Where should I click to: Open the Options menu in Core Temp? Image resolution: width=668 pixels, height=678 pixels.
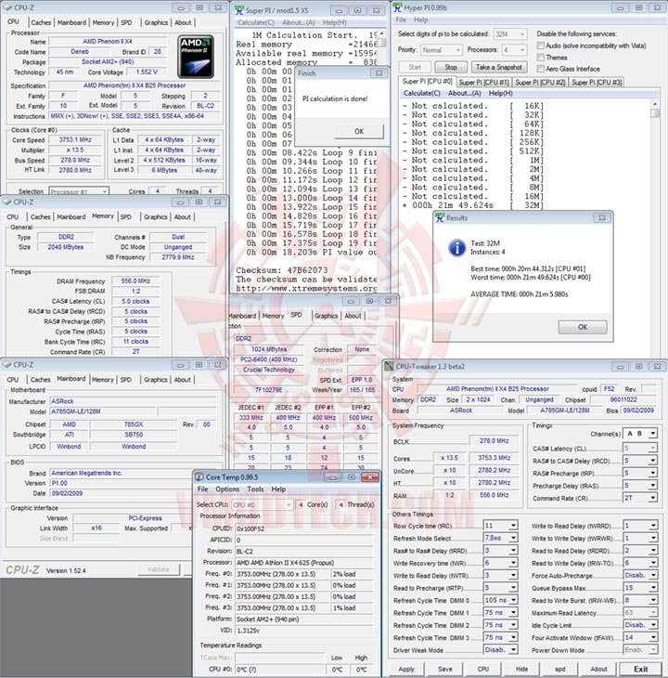pyautogui.click(x=227, y=489)
